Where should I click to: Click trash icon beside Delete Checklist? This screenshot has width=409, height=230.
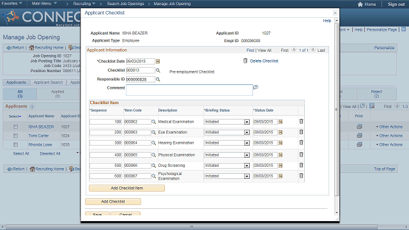[x=245, y=61]
